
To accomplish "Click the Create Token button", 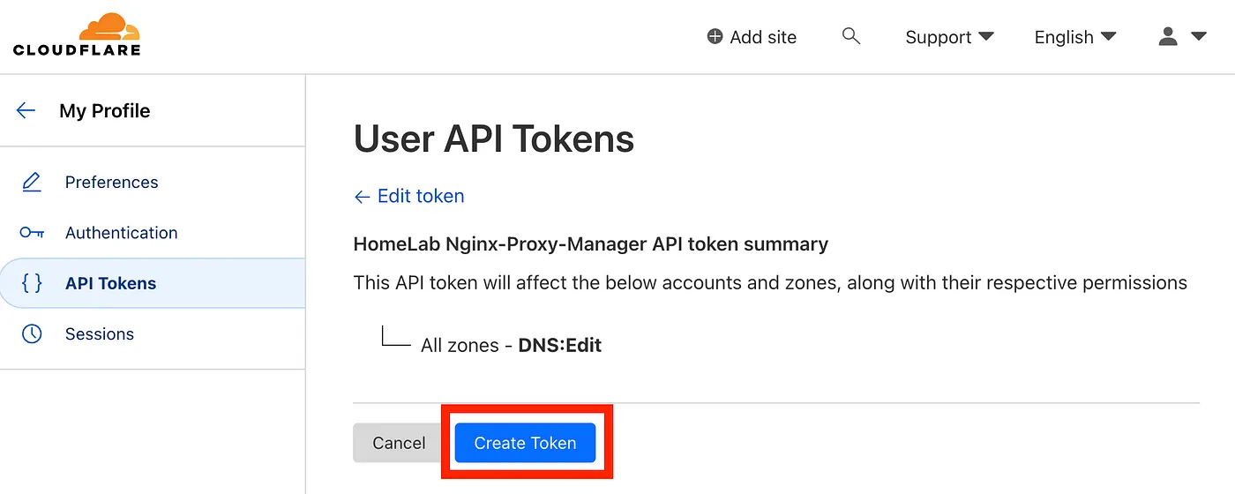I will [525, 443].
